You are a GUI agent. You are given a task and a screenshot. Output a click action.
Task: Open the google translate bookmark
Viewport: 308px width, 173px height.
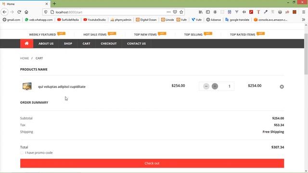click(x=237, y=20)
